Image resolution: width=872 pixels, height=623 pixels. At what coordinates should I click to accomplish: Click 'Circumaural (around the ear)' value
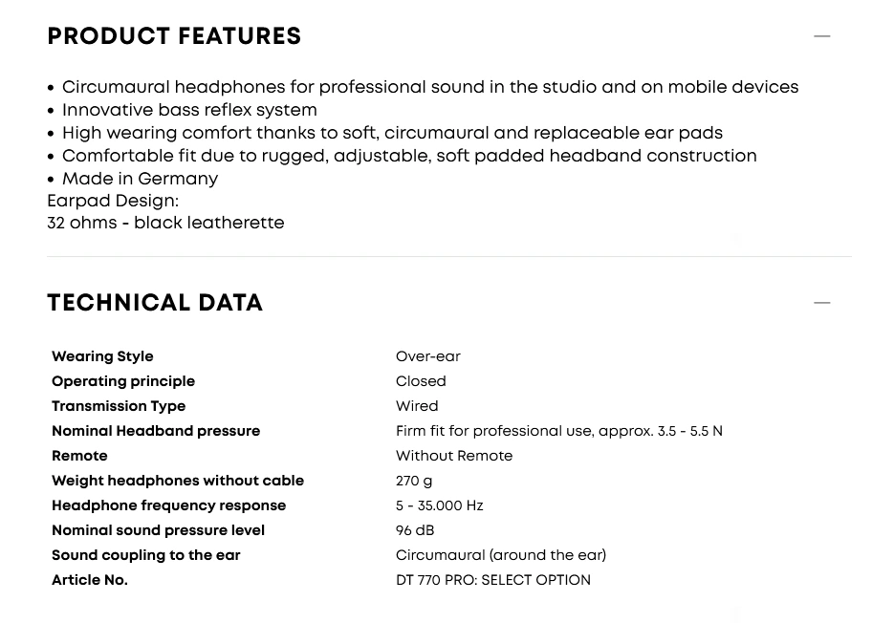pyautogui.click(x=501, y=555)
